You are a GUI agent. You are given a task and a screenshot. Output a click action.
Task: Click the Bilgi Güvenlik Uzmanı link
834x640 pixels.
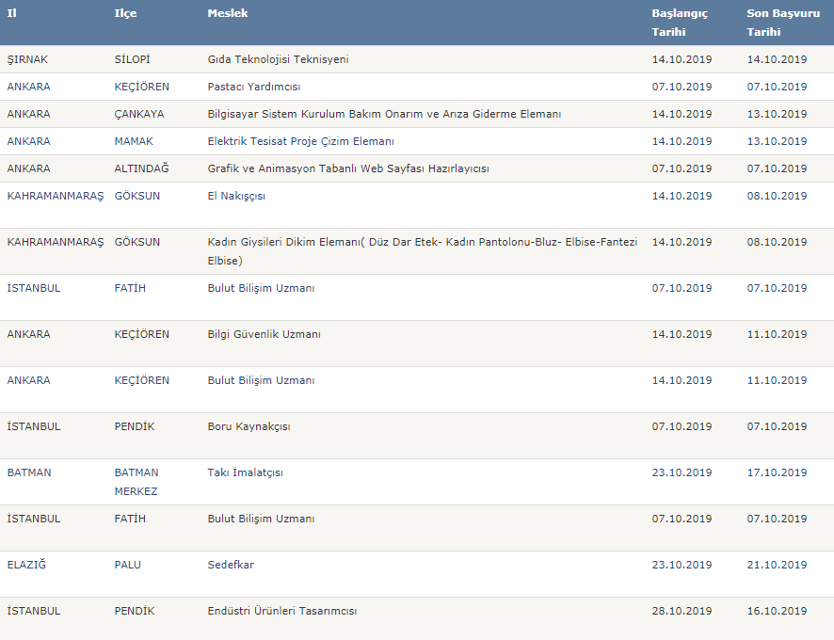click(x=264, y=334)
